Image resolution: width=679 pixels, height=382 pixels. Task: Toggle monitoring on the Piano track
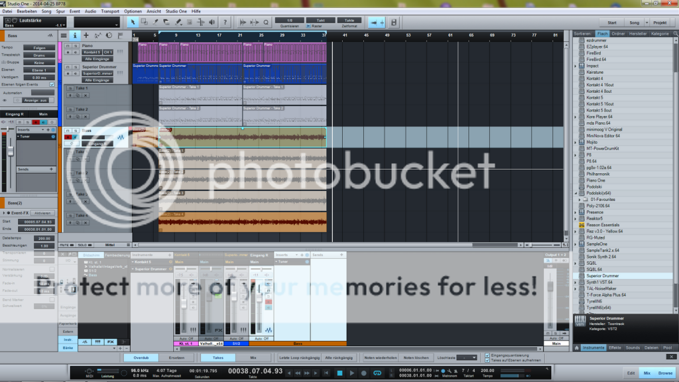76,52
